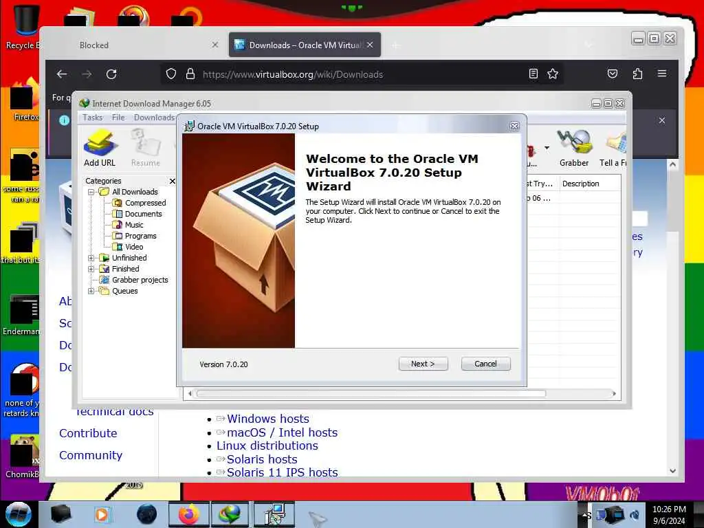Expand the Unfinished tree node
704x528 pixels.
pyautogui.click(x=91, y=258)
